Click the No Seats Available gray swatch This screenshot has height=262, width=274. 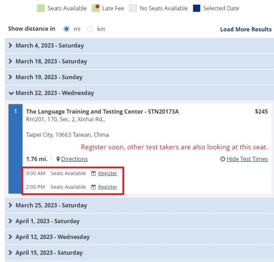pos(133,8)
